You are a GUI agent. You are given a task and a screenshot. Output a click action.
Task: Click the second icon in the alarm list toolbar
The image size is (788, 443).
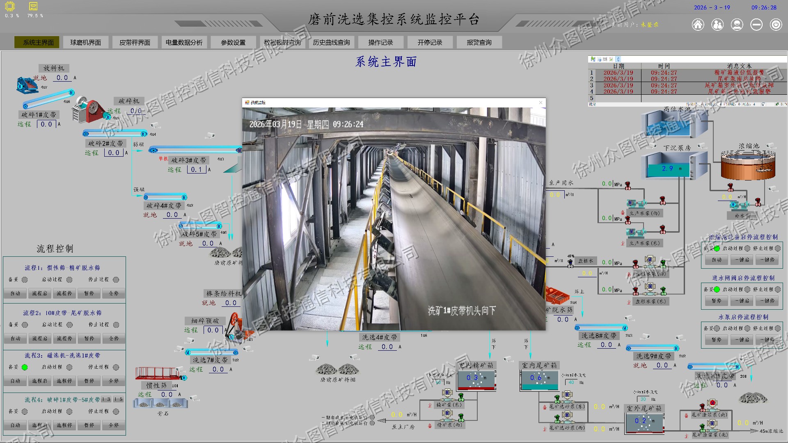599,59
